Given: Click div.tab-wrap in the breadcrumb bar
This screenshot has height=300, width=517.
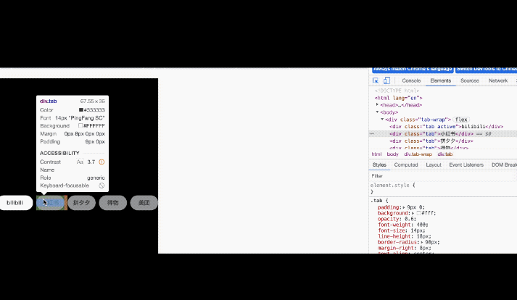Looking at the screenshot, I should click(418, 154).
